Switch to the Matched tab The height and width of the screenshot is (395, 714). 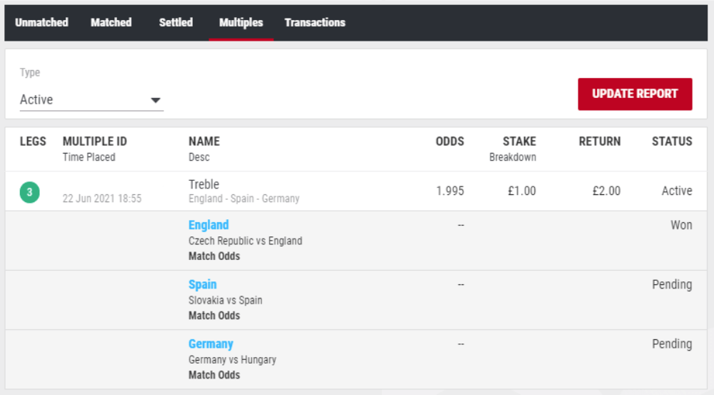[x=111, y=23]
